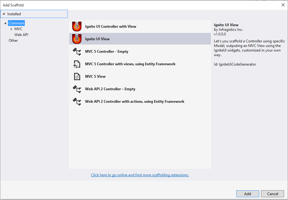Click the MVC 5 View page icon

pos(77,77)
